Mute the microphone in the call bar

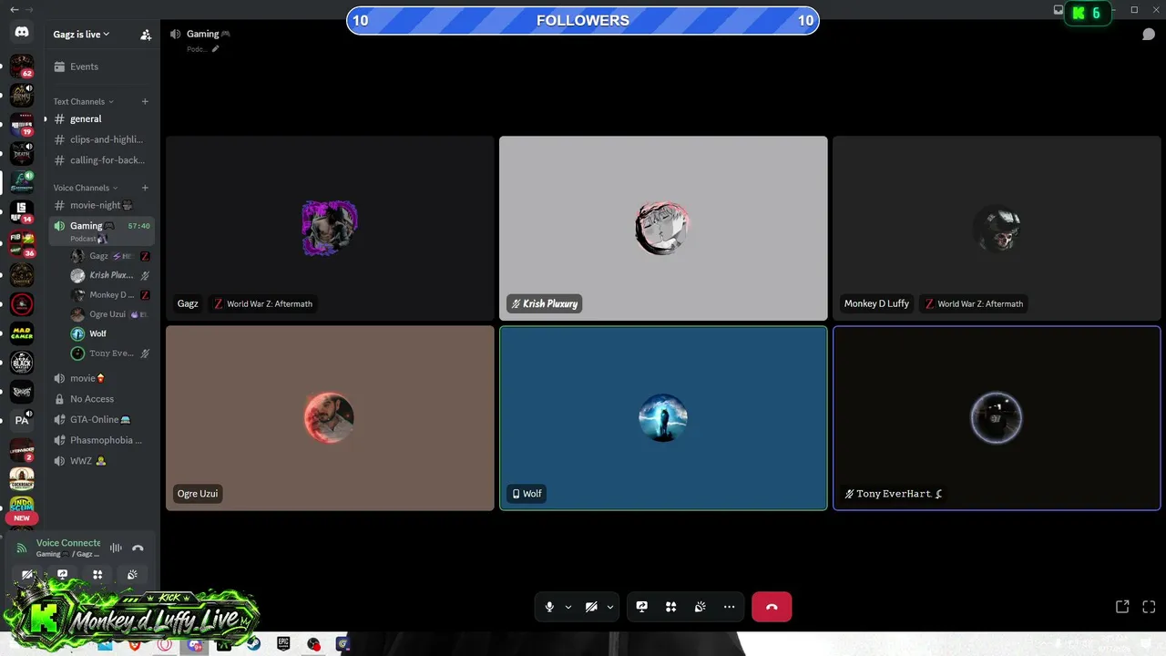549,607
